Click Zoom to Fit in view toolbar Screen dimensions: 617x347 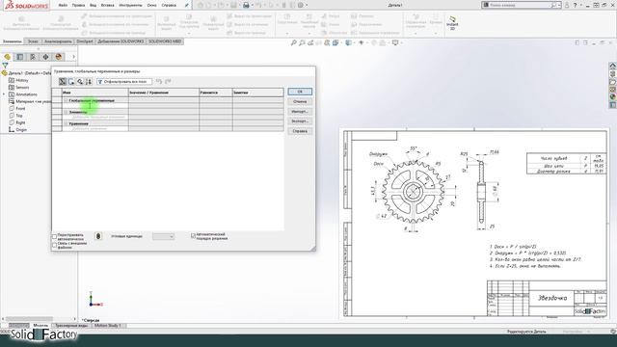pyautogui.click(x=293, y=42)
